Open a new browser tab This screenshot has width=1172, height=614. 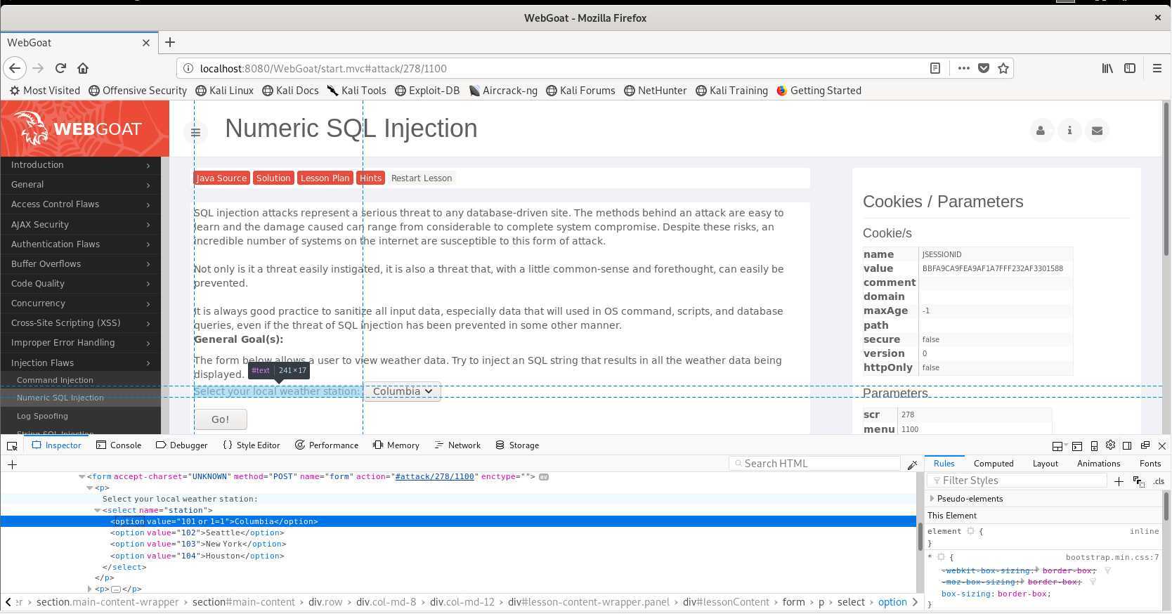point(170,42)
